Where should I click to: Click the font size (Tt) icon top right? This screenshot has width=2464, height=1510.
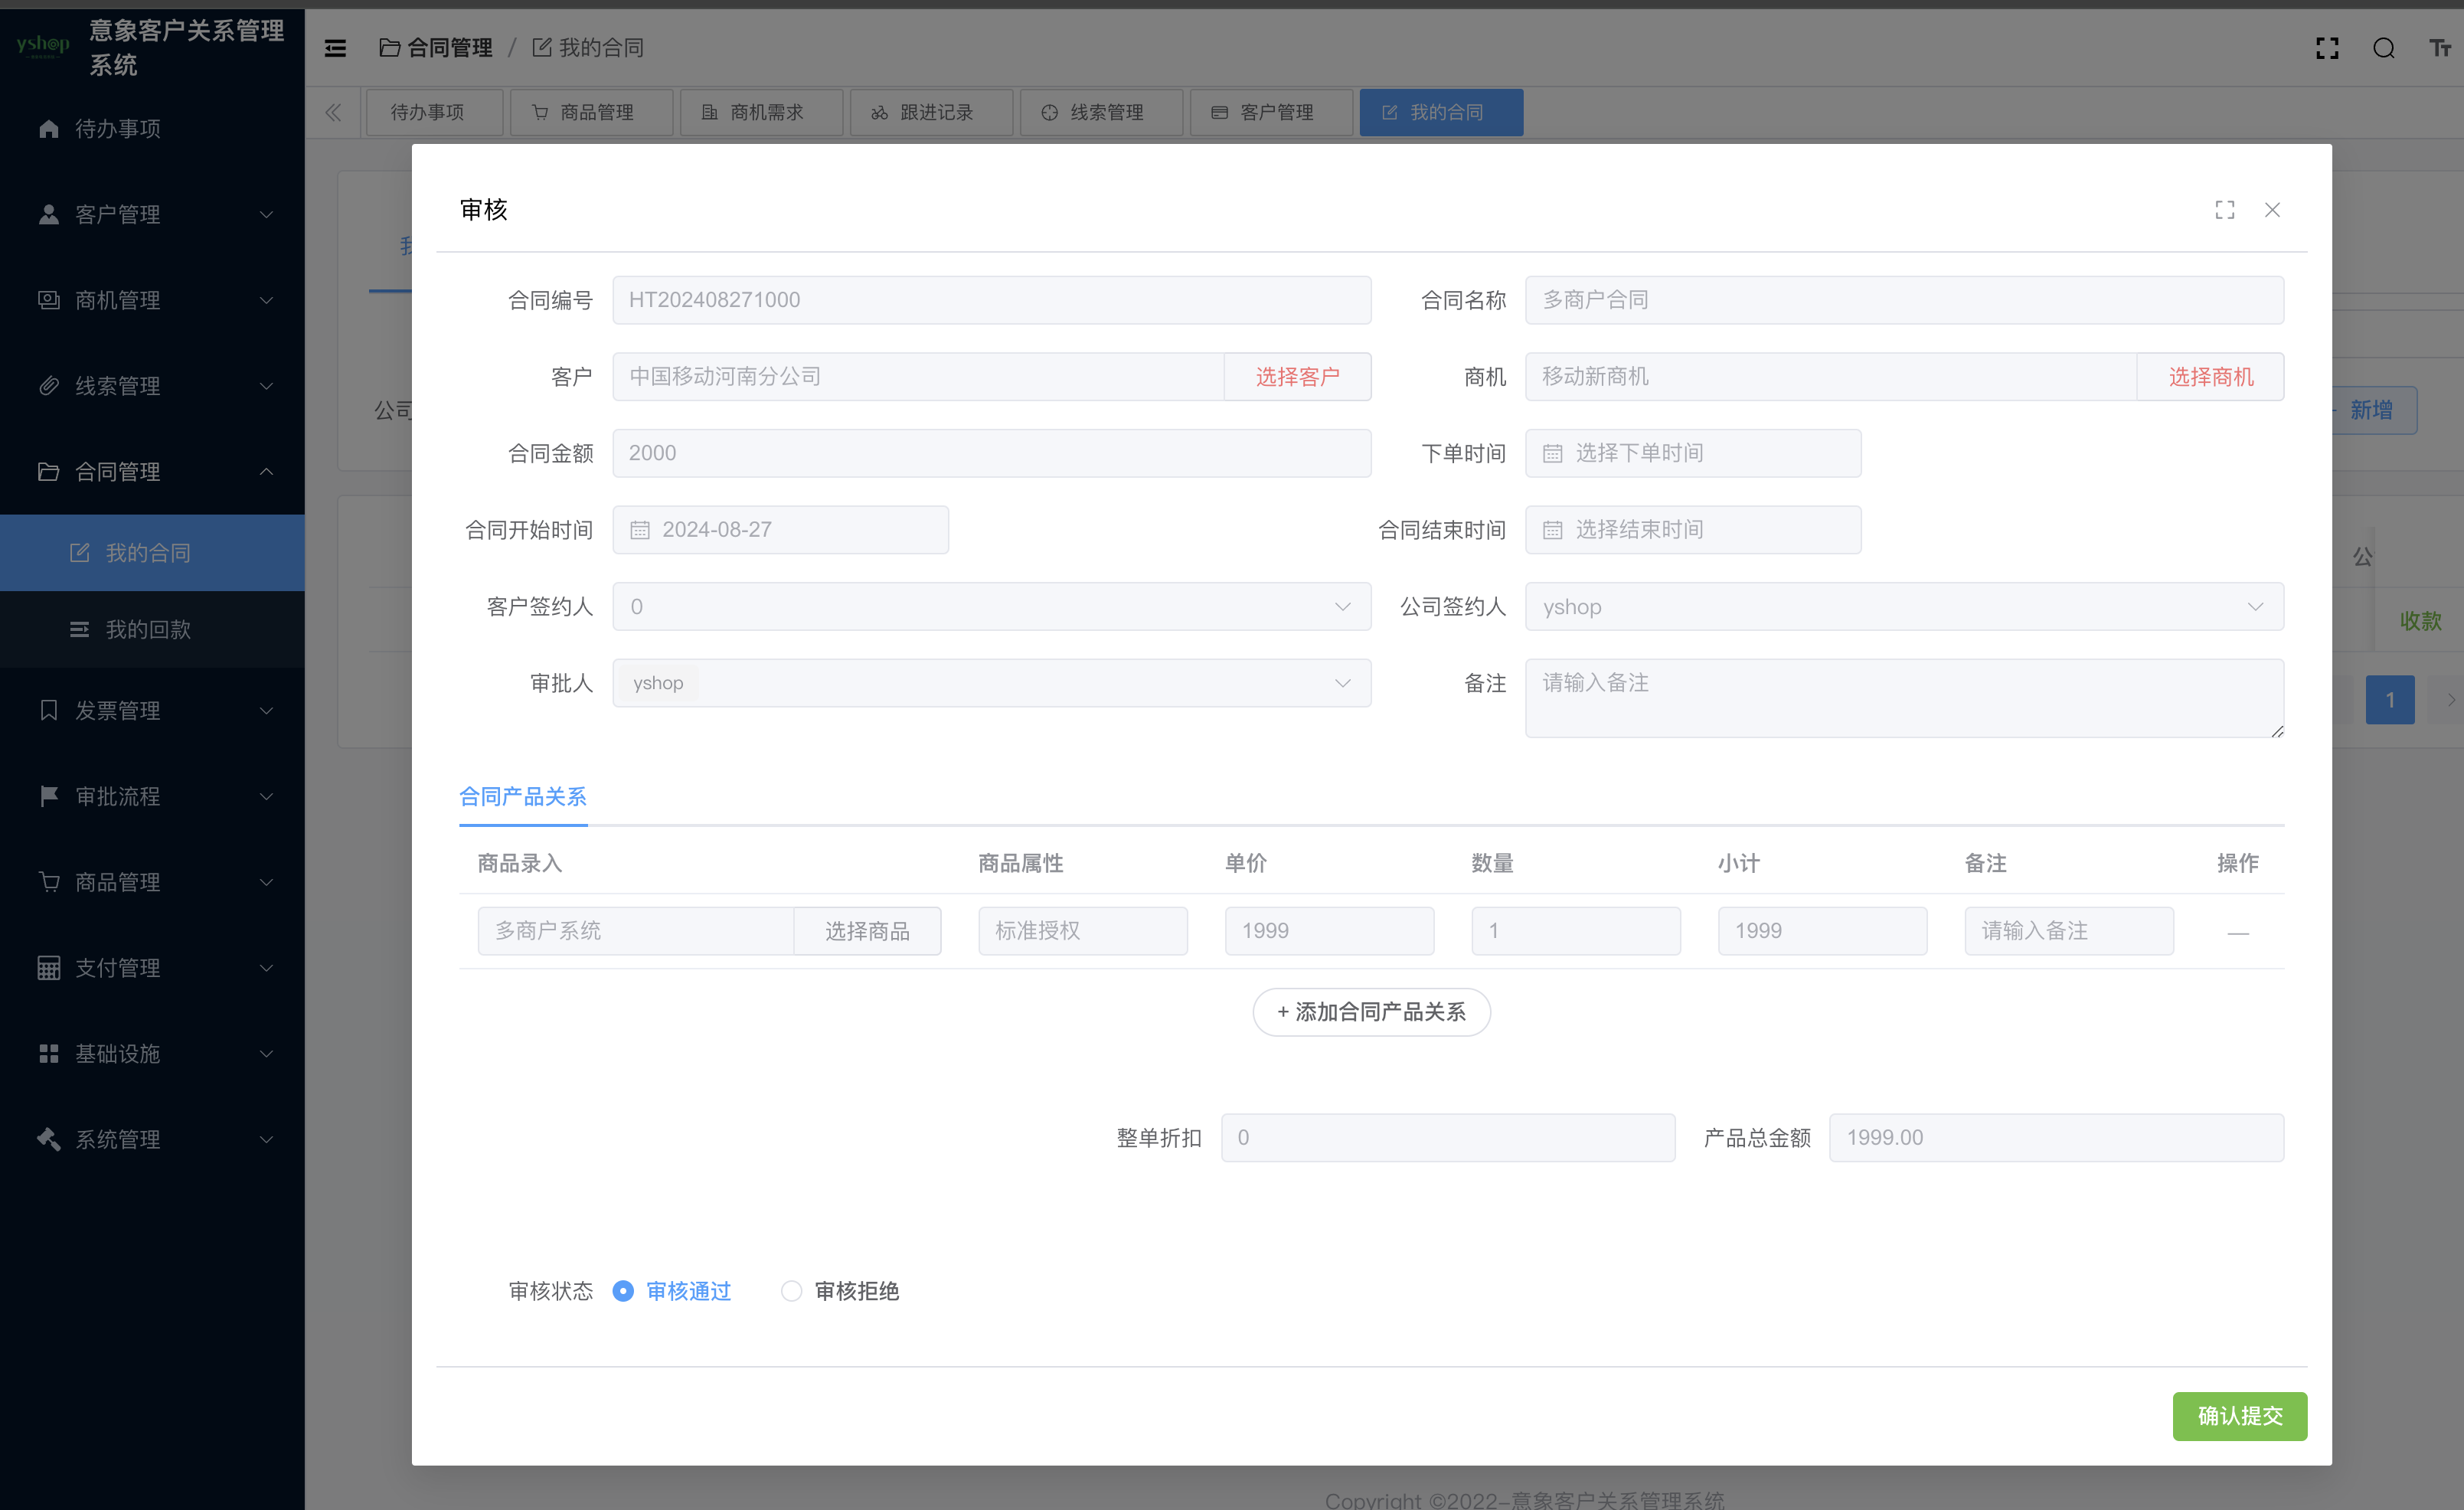point(2440,47)
